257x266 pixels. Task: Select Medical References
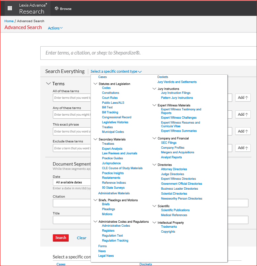click(x=174, y=215)
